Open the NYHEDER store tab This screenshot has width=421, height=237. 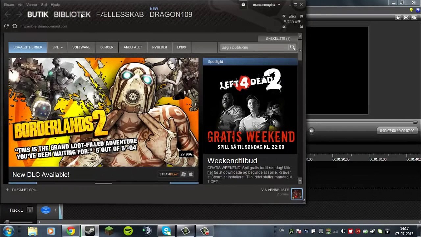(x=160, y=47)
